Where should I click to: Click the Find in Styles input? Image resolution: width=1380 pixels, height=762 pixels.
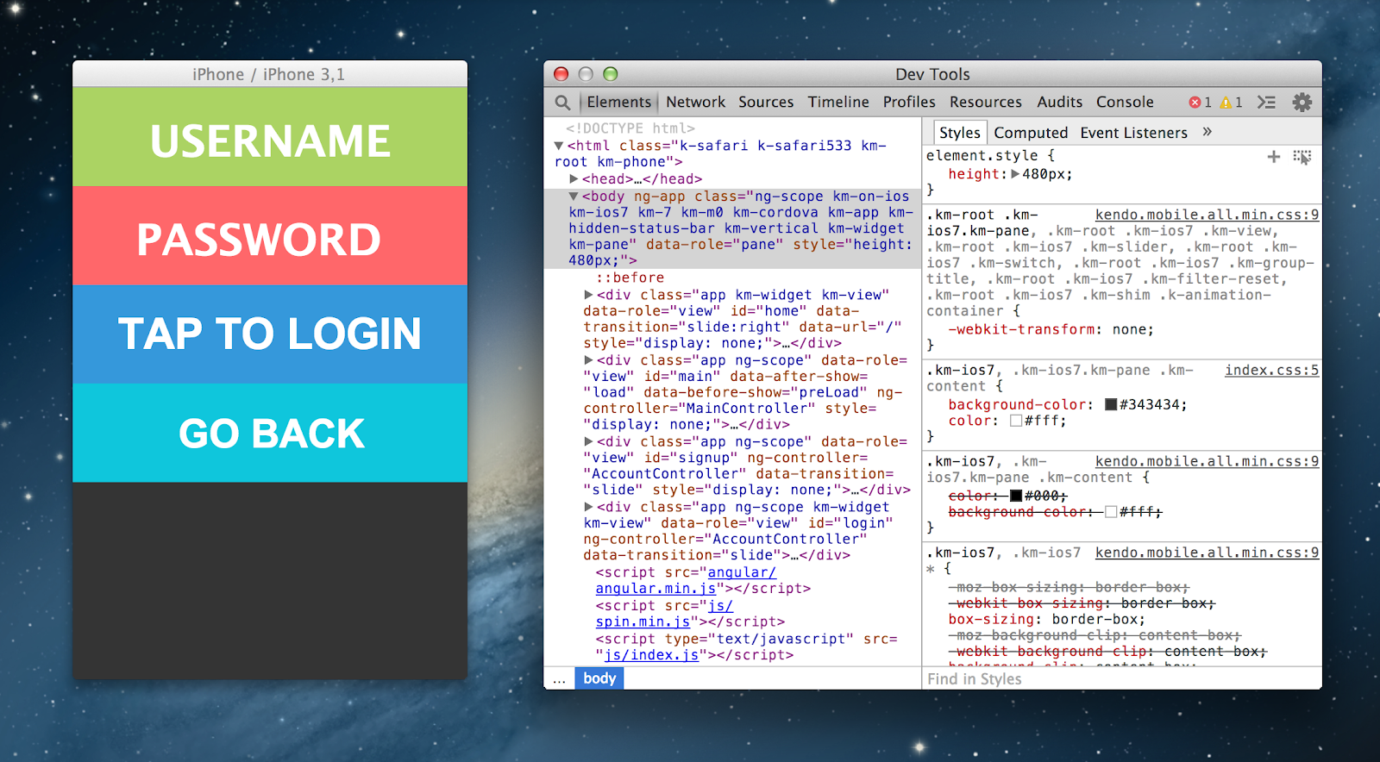pyautogui.click(x=1121, y=678)
